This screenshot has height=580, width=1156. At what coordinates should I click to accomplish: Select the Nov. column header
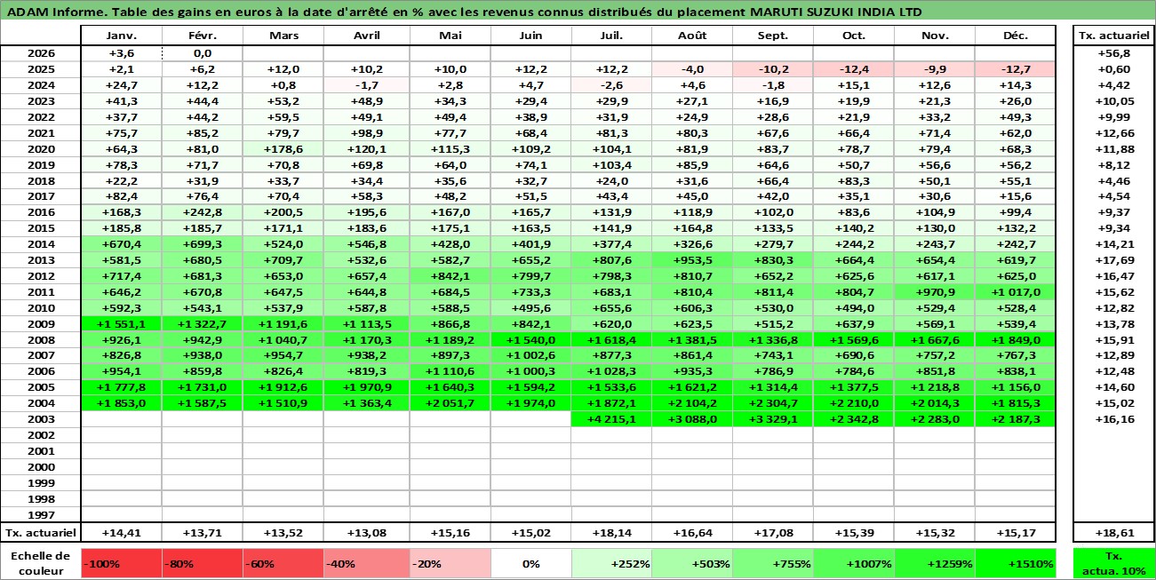tap(935, 36)
